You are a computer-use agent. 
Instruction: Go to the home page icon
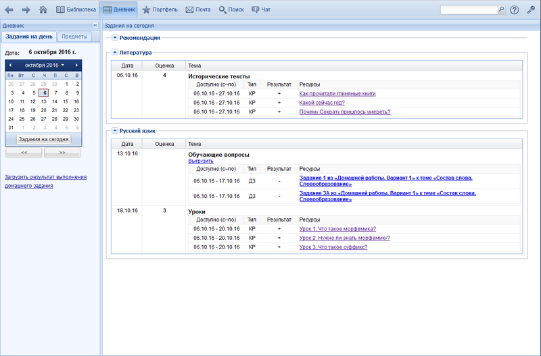[x=43, y=10]
